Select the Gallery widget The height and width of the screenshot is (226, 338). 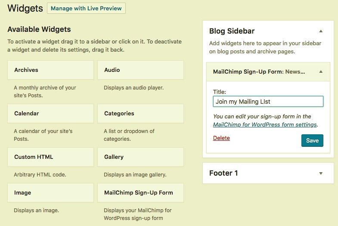click(140, 157)
